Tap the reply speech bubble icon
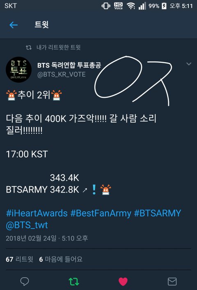Screen dimensions: 197x290 [x=25, y=281]
